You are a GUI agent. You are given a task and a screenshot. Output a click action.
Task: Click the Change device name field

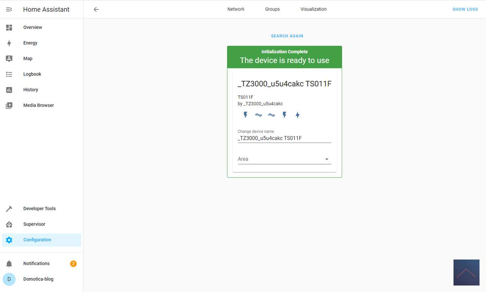coord(284,138)
